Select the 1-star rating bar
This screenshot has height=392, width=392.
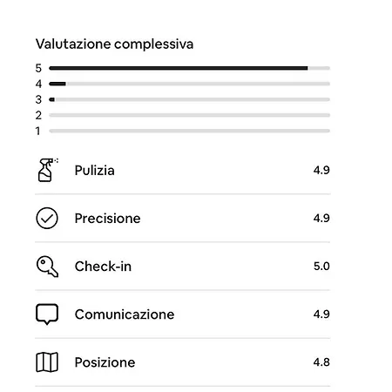[190, 131]
